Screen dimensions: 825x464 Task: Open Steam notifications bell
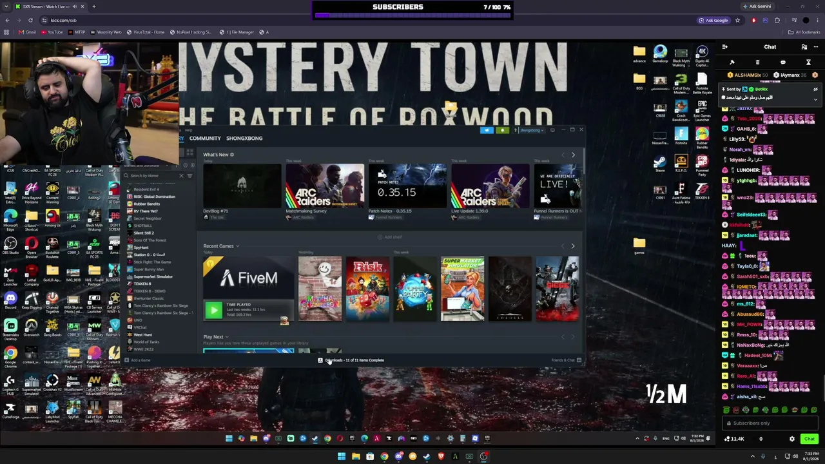[502, 130]
